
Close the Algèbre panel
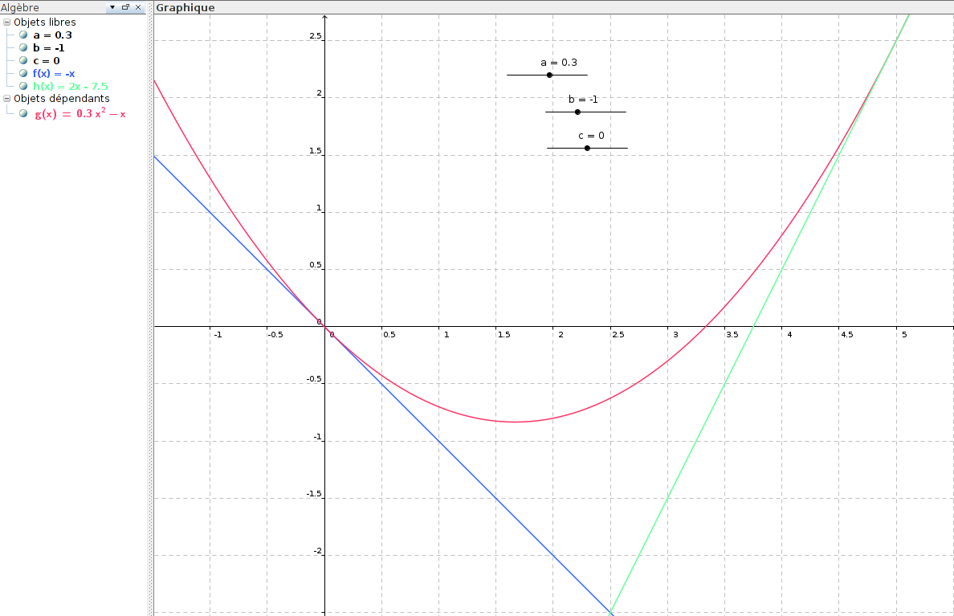pos(138,7)
